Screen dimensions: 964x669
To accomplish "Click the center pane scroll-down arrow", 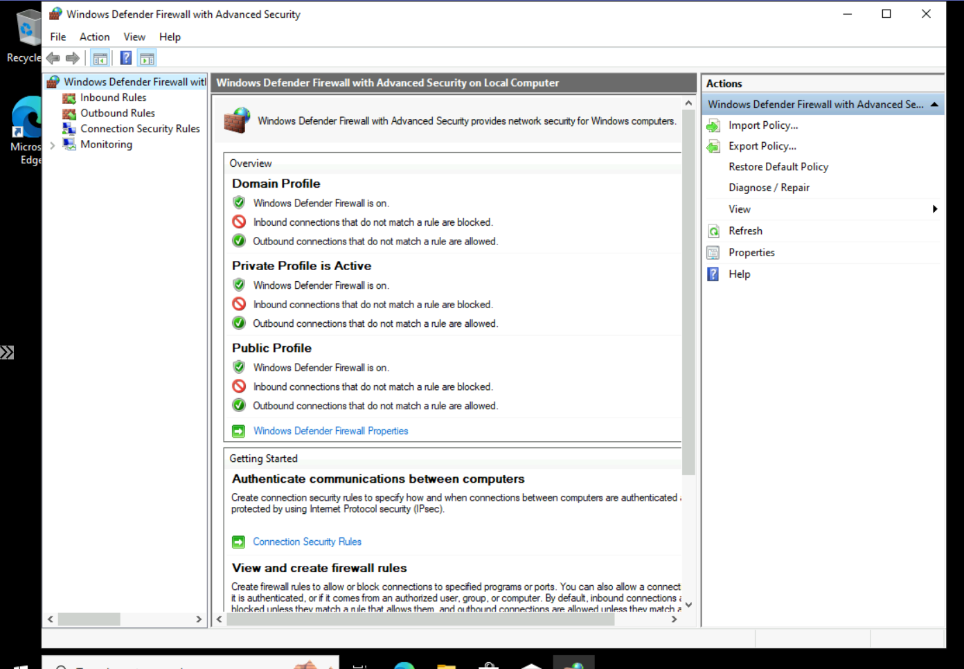I will pyautogui.click(x=688, y=605).
